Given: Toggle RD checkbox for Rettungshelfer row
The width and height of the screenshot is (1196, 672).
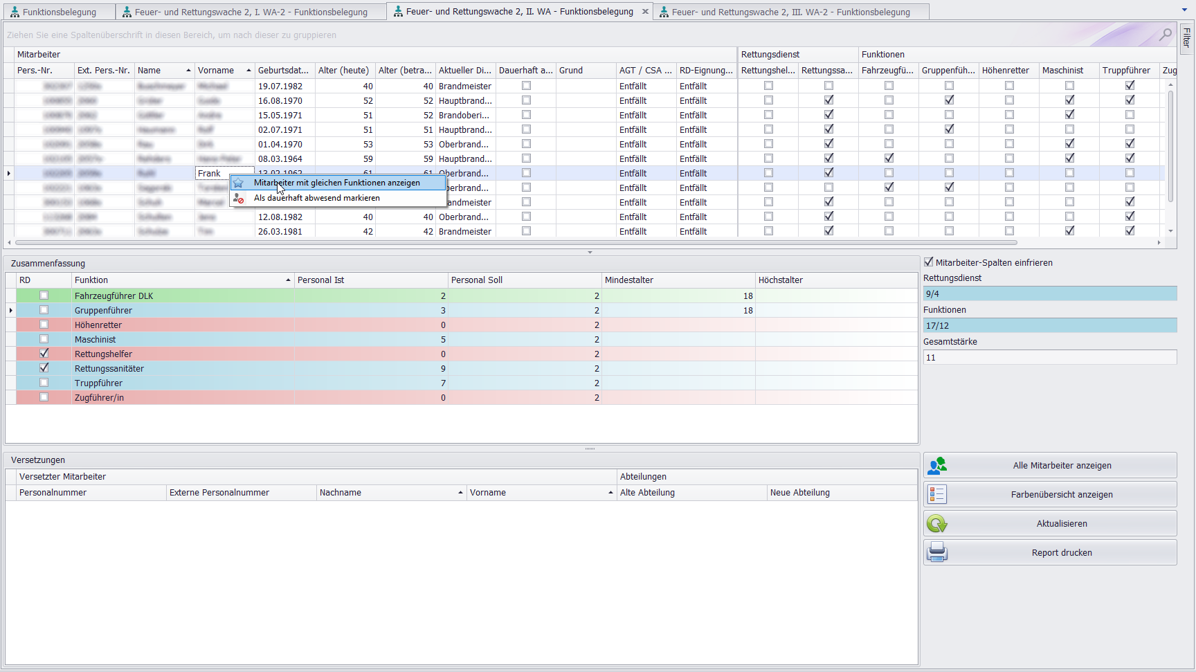Looking at the screenshot, I should pyautogui.click(x=44, y=354).
